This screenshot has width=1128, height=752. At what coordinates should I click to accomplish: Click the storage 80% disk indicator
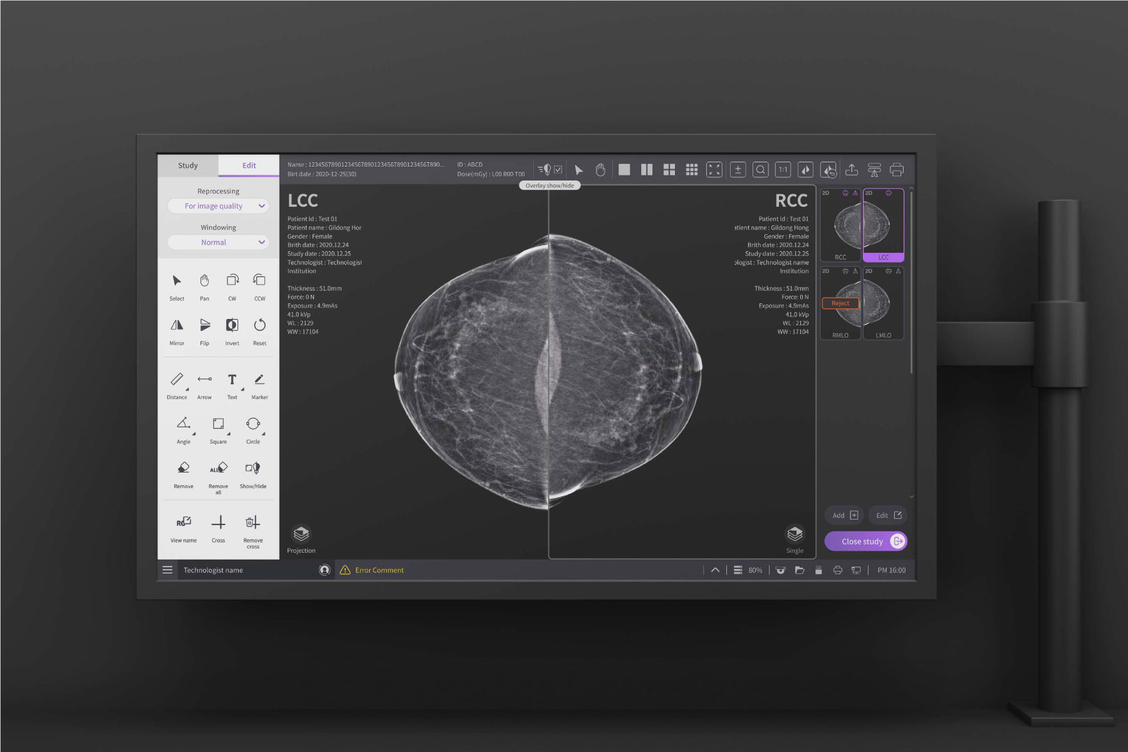748,570
